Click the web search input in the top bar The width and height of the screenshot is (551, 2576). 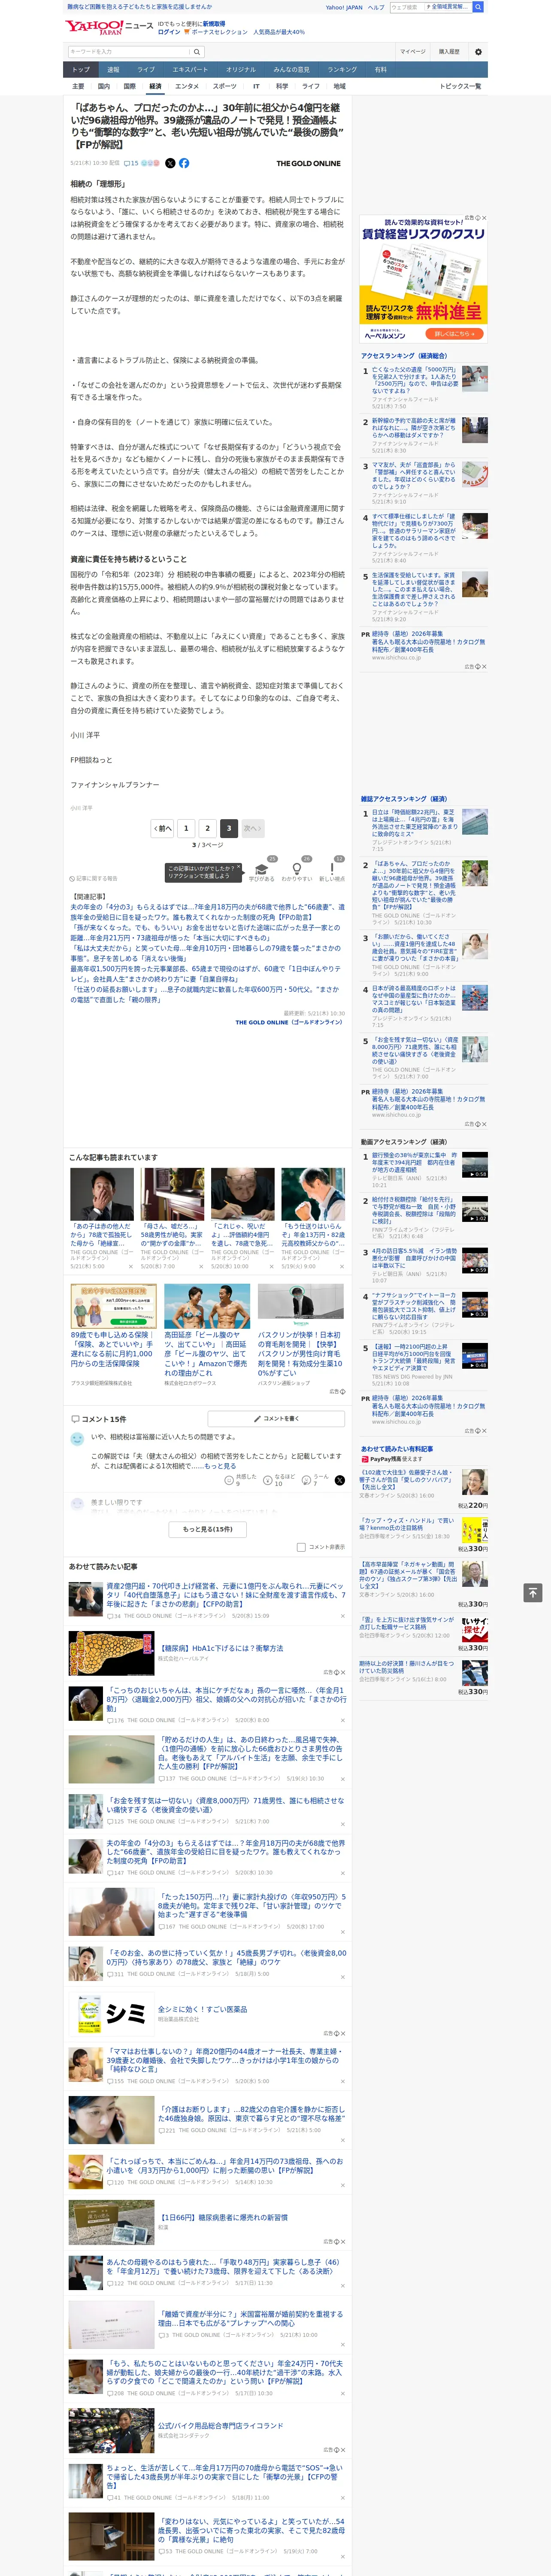click(406, 7)
